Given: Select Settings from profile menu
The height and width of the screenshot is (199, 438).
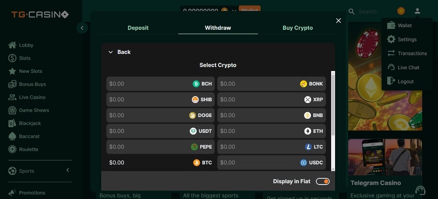Looking at the screenshot, I should click(407, 39).
